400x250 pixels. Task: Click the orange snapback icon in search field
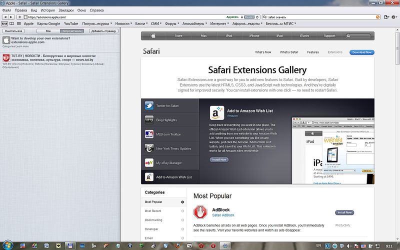coord(378,17)
